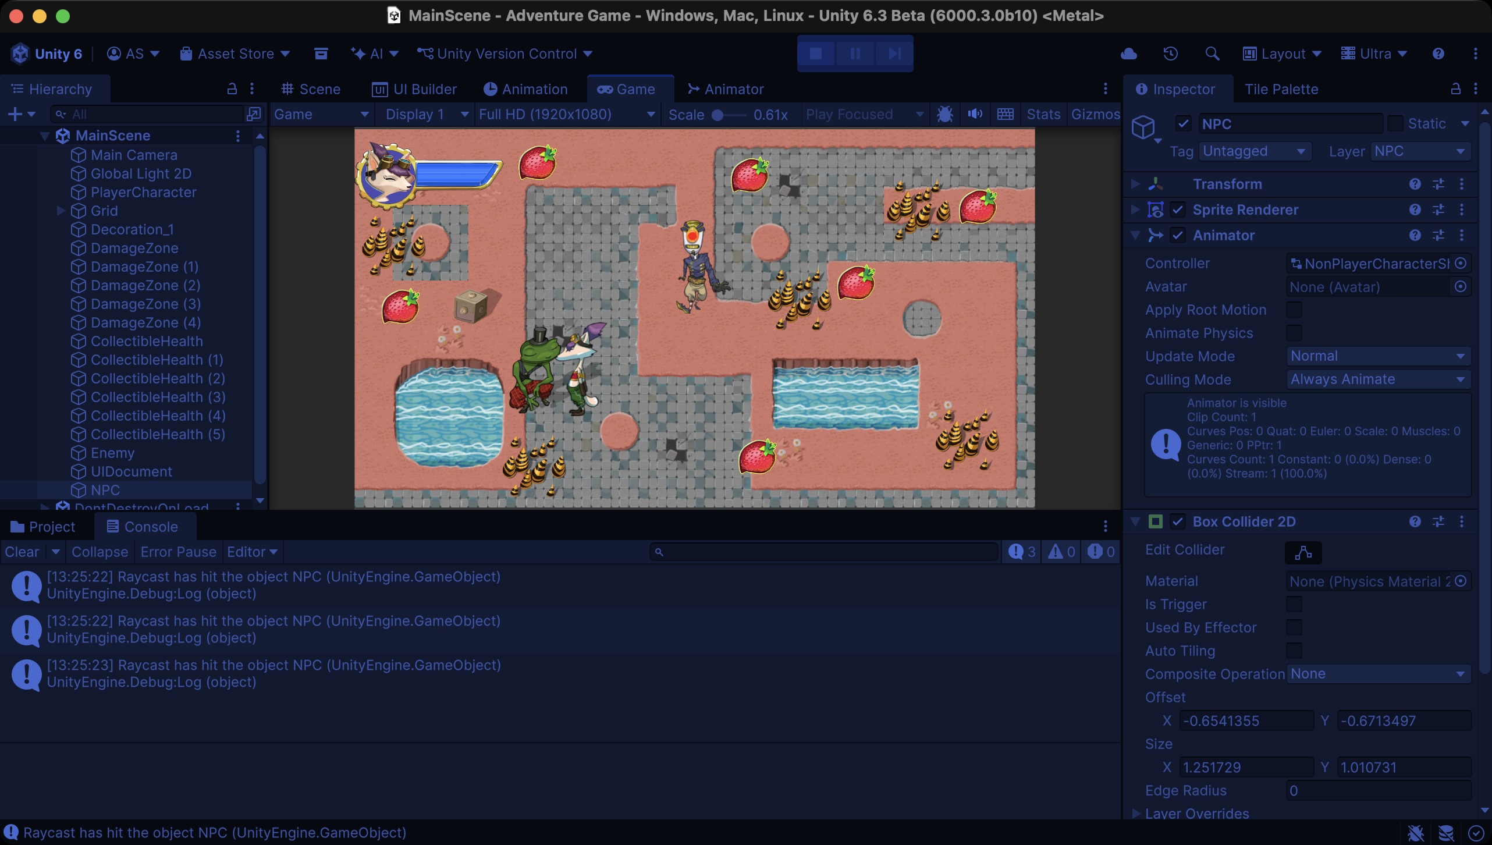This screenshot has height=845, width=1492.
Task: Select the Enemy object in the Hierarchy
Action: click(113, 453)
